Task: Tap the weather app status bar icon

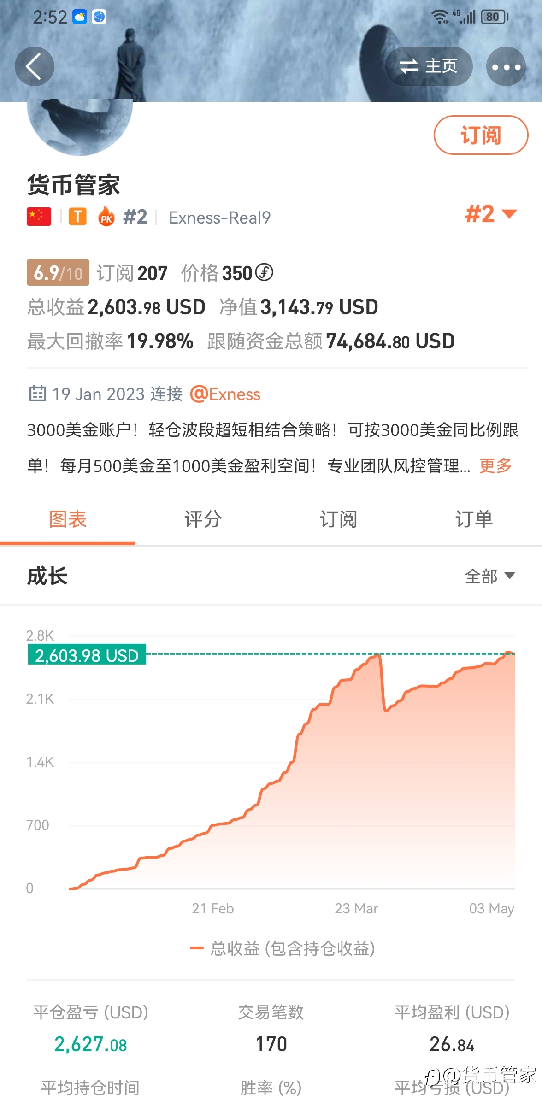Action: [x=80, y=17]
